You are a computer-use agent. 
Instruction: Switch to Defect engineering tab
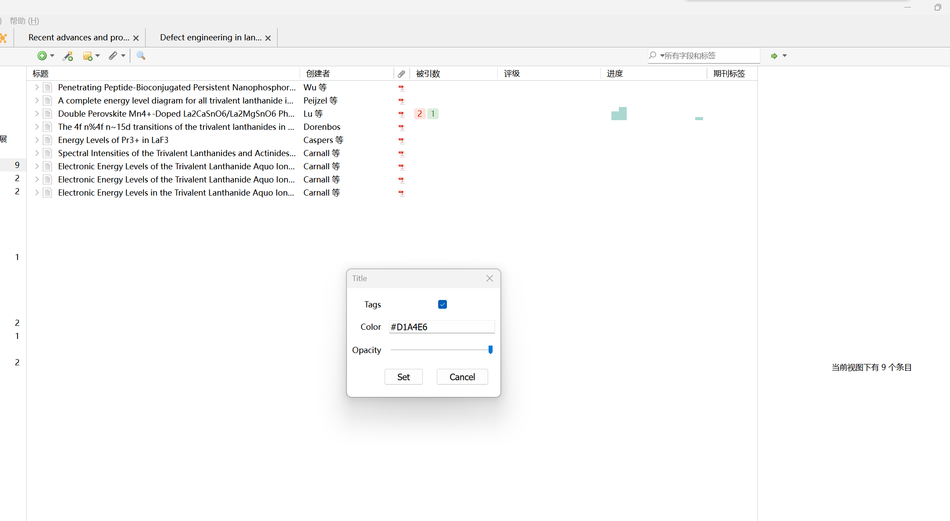click(211, 38)
